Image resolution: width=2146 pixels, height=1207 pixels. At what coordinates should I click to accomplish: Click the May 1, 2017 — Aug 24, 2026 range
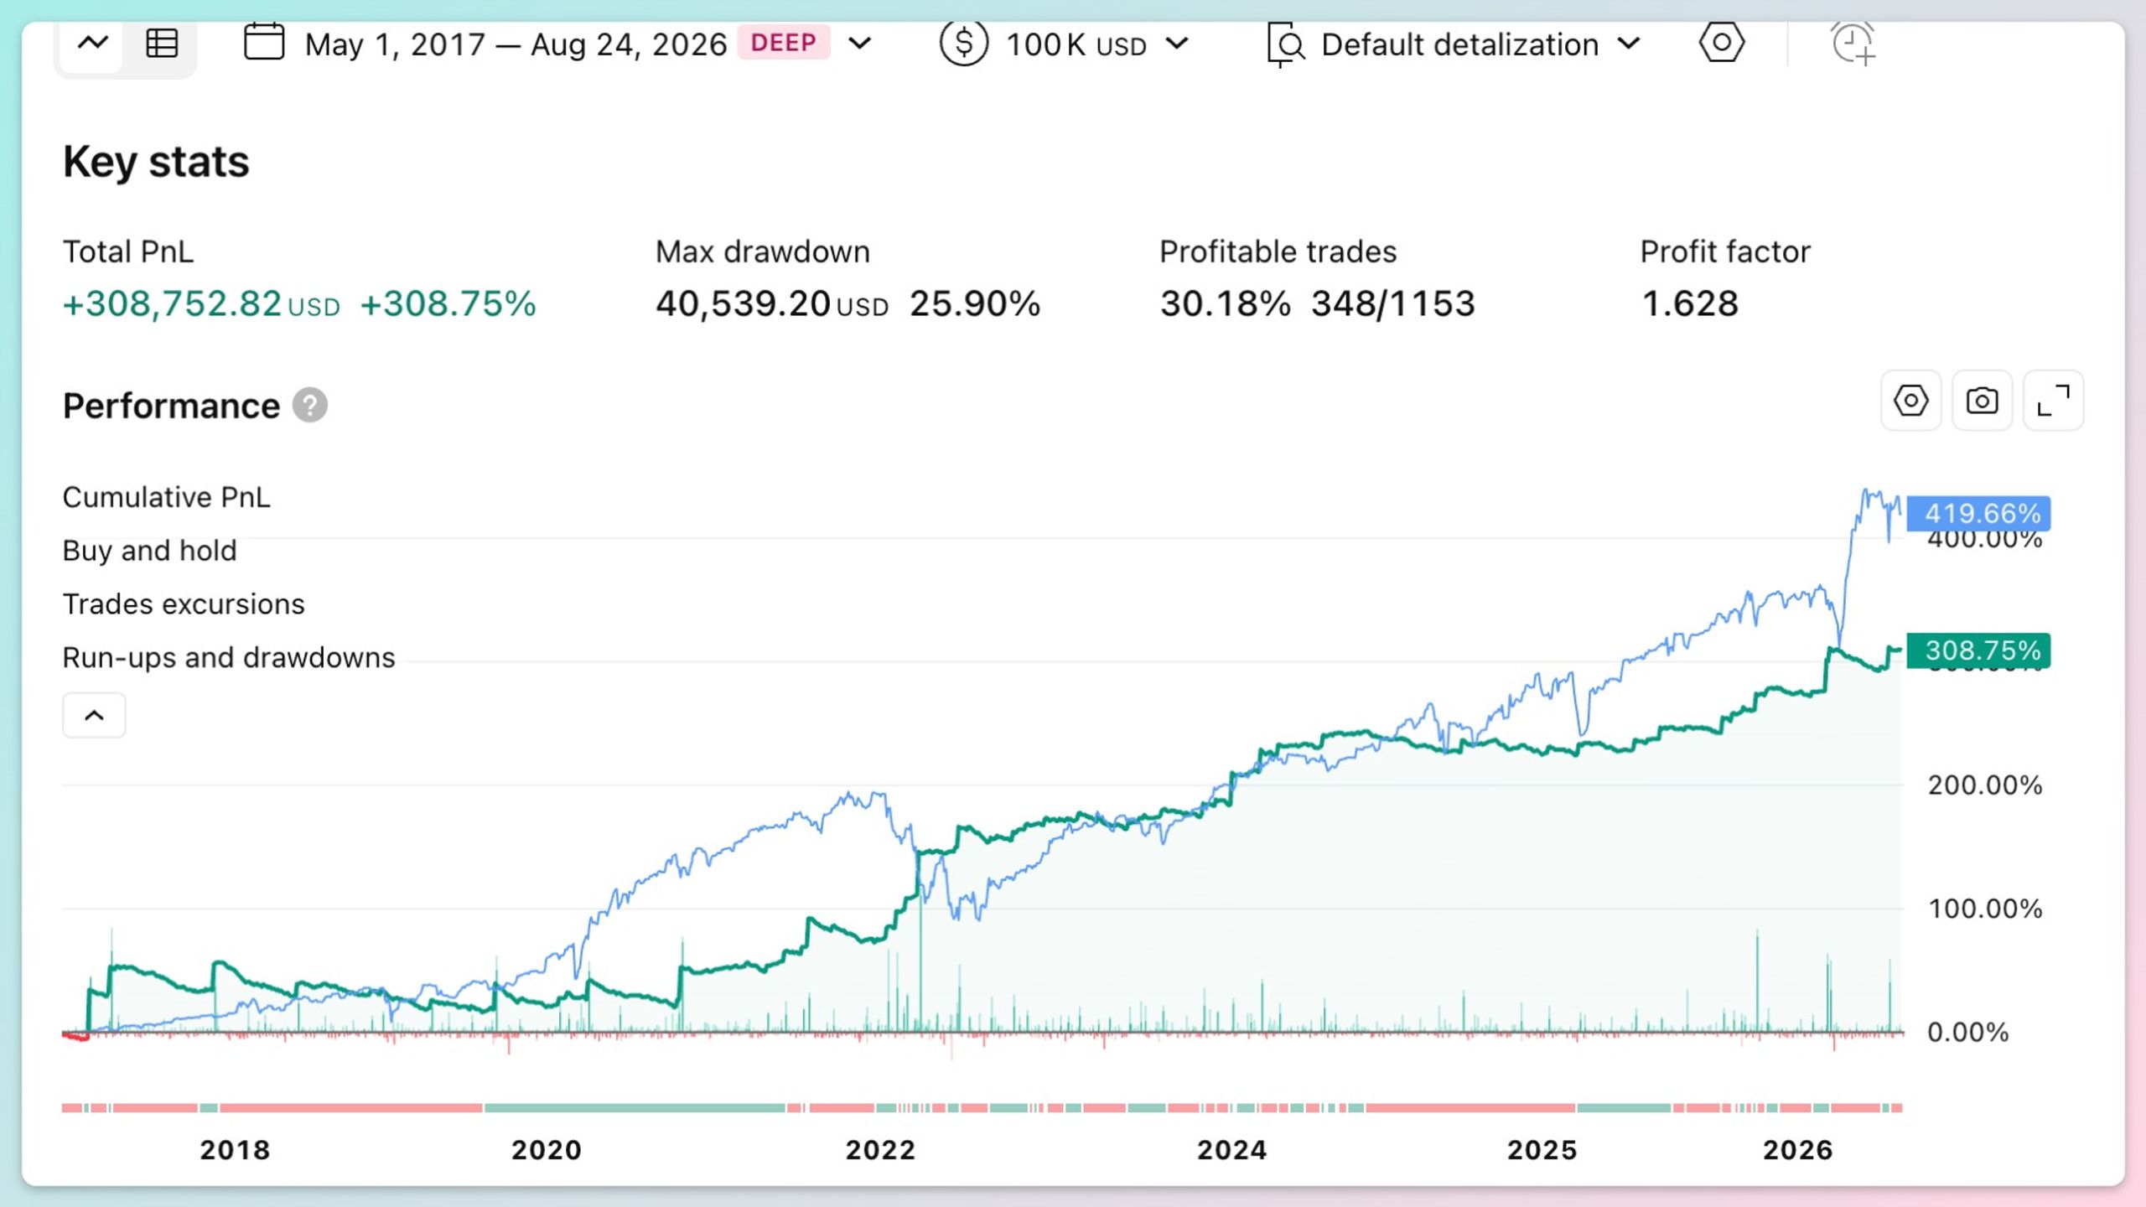pos(516,44)
